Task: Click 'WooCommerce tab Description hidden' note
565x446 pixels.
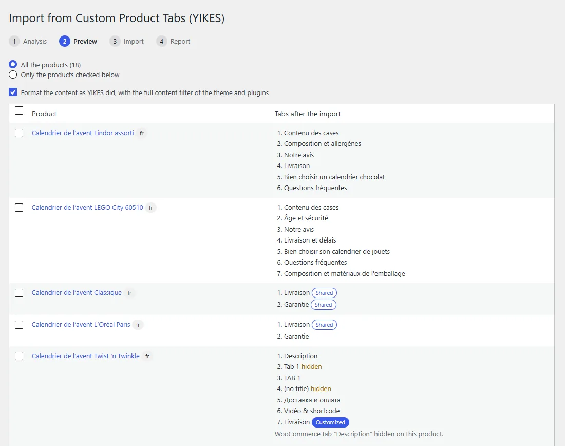Action: pyautogui.click(x=359, y=434)
